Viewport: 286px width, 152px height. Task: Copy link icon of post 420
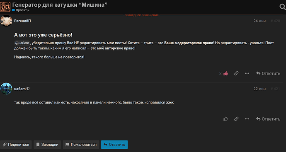click(236, 73)
